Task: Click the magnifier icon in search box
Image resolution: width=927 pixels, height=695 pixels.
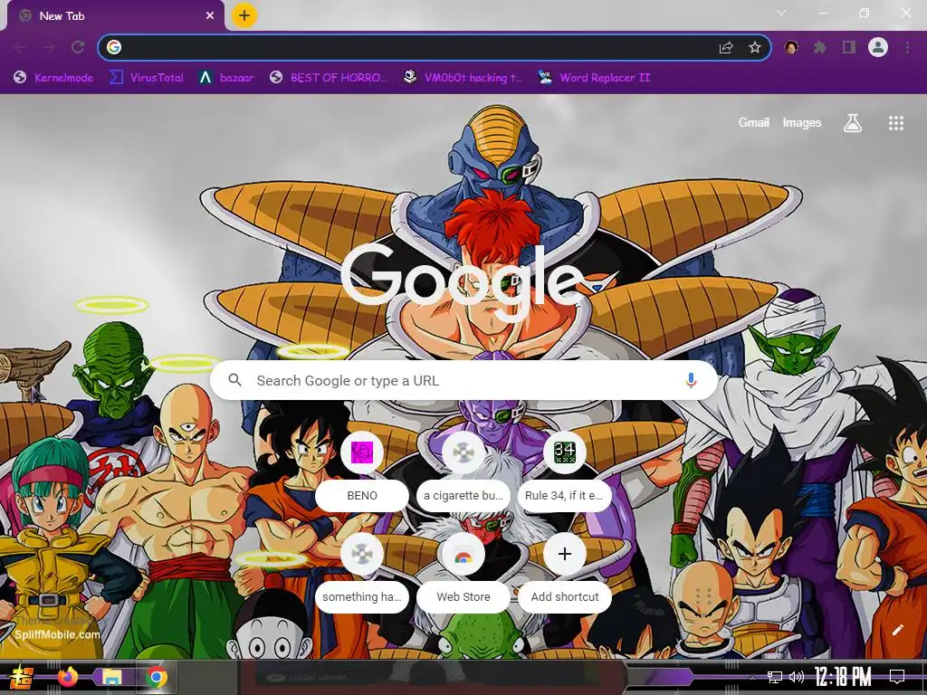Action: coord(234,380)
